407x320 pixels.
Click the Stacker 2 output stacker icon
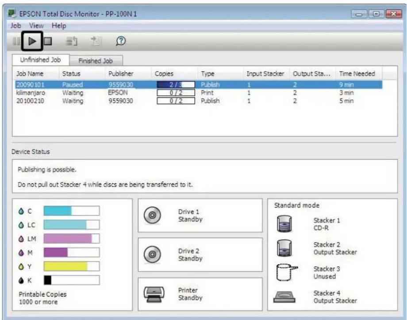pyautogui.click(x=284, y=248)
